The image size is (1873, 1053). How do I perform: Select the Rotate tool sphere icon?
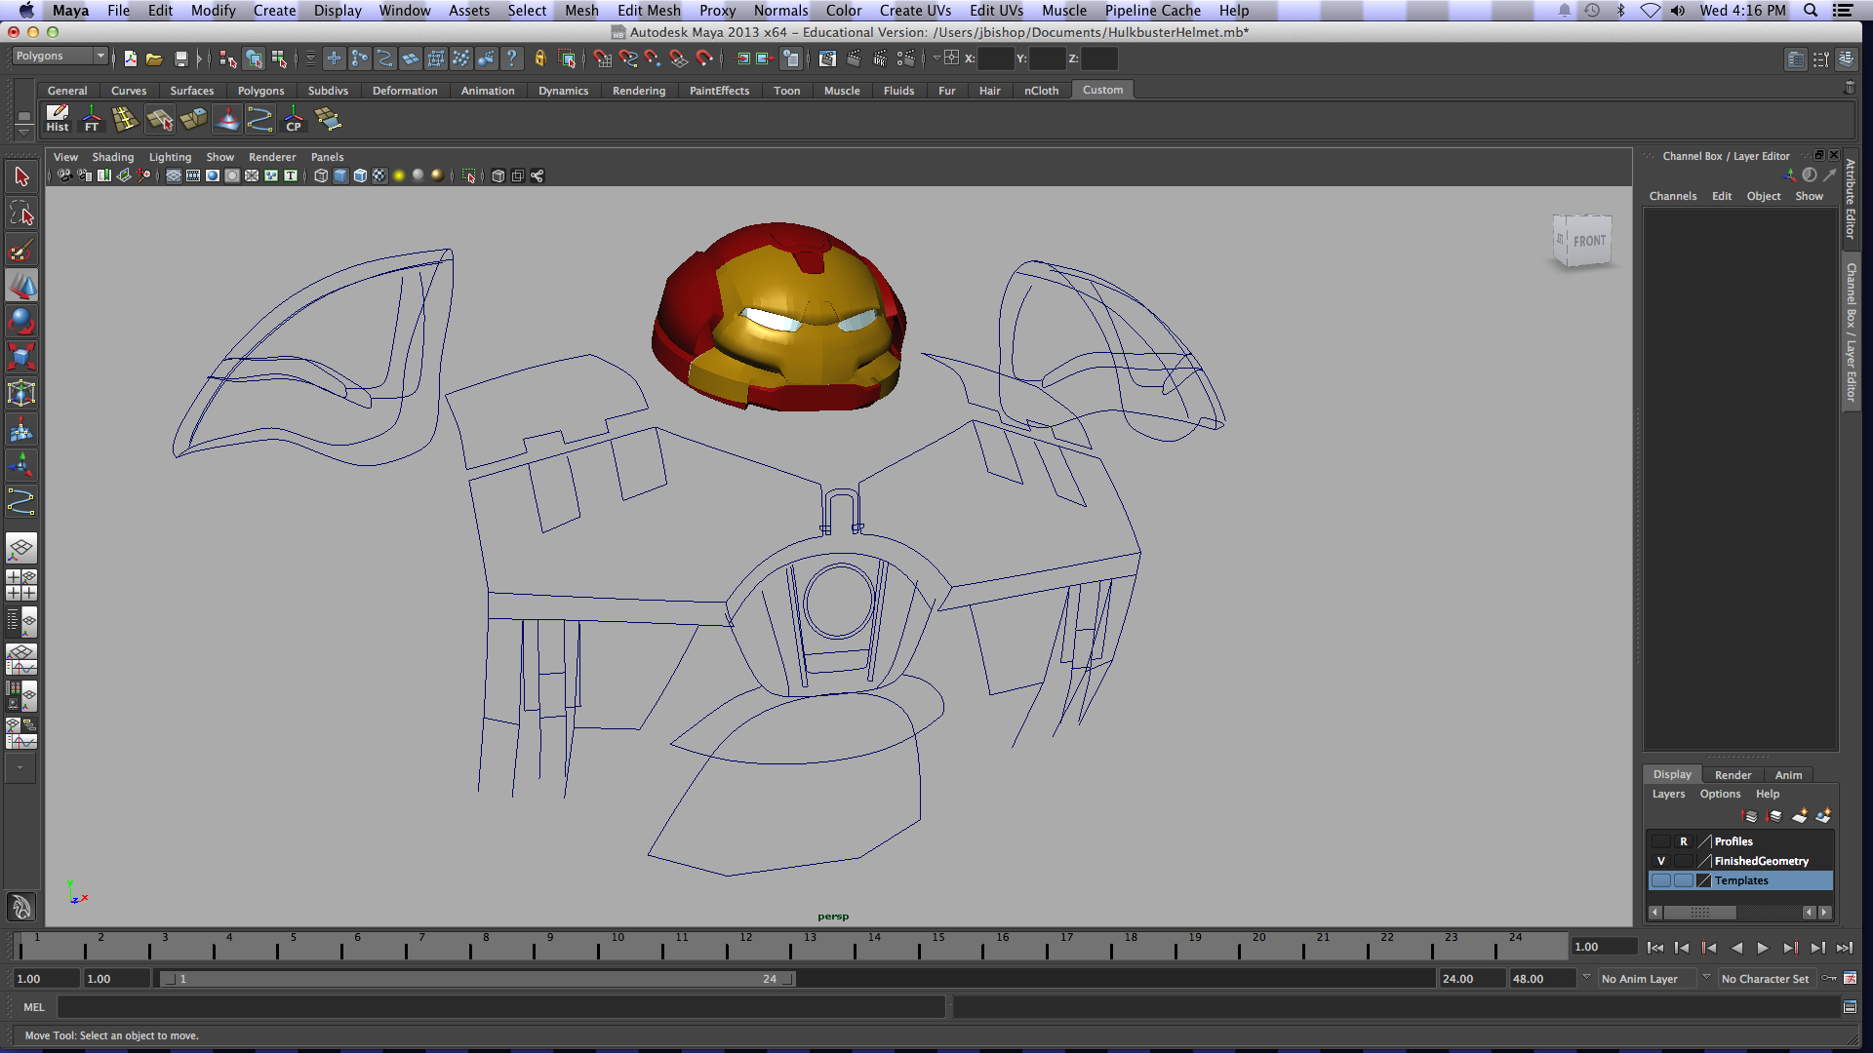[x=21, y=321]
